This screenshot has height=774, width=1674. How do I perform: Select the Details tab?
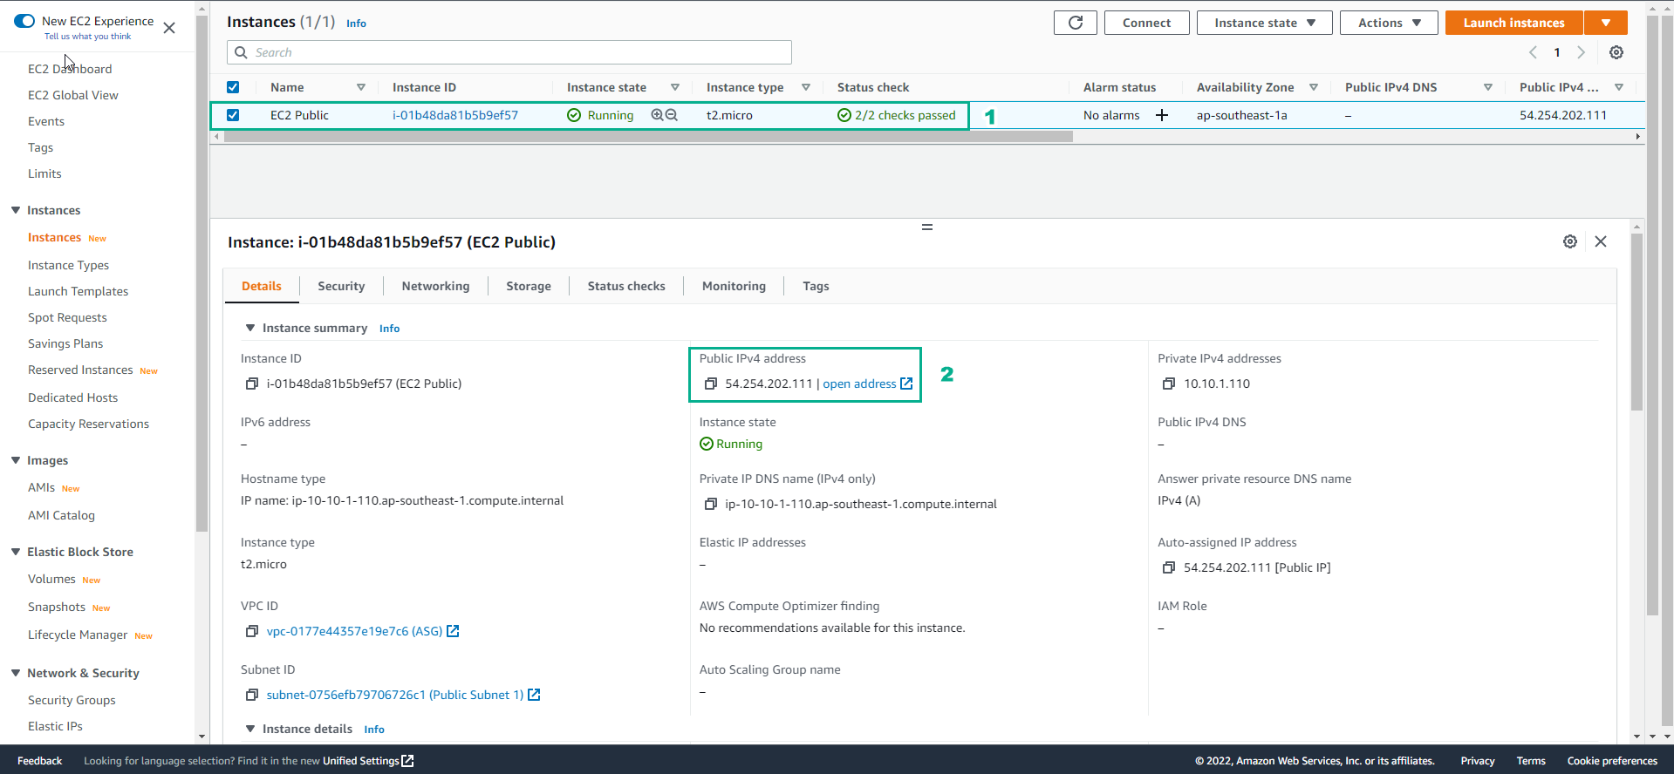262,286
